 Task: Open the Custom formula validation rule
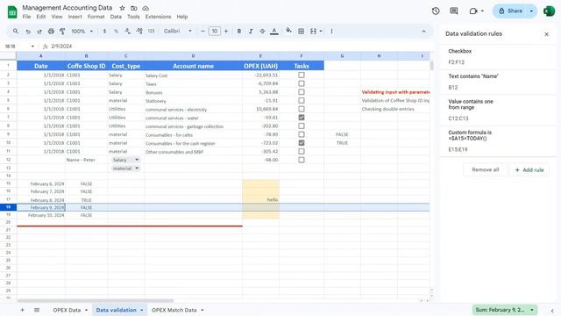click(498, 140)
